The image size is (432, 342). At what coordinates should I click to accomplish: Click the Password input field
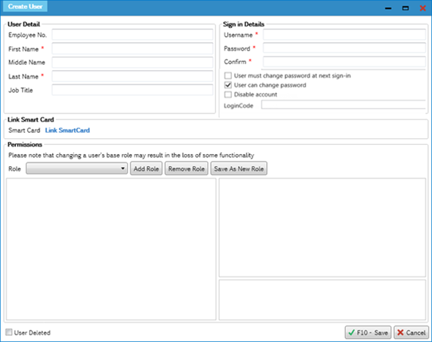pos(344,48)
